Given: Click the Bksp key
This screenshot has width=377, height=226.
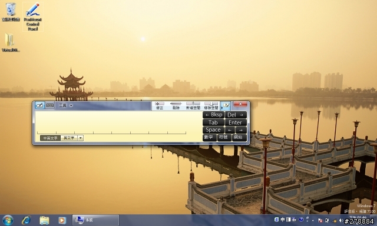Looking at the screenshot, I should 214,115.
